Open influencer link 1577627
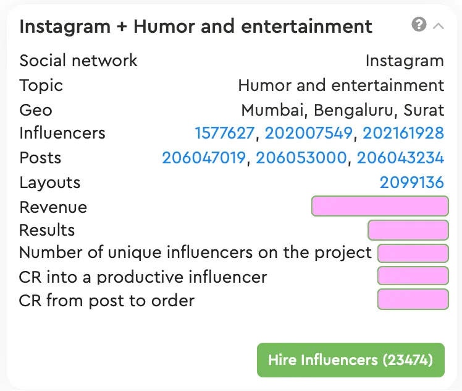This screenshot has height=391, width=462. tap(224, 133)
